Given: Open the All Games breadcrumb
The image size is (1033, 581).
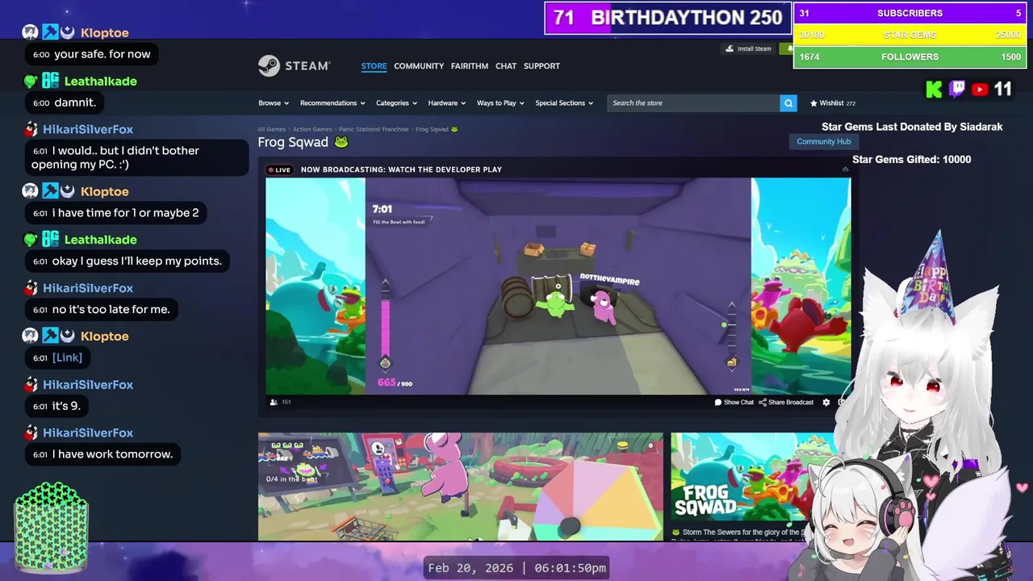Looking at the screenshot, I should point(272,129).
